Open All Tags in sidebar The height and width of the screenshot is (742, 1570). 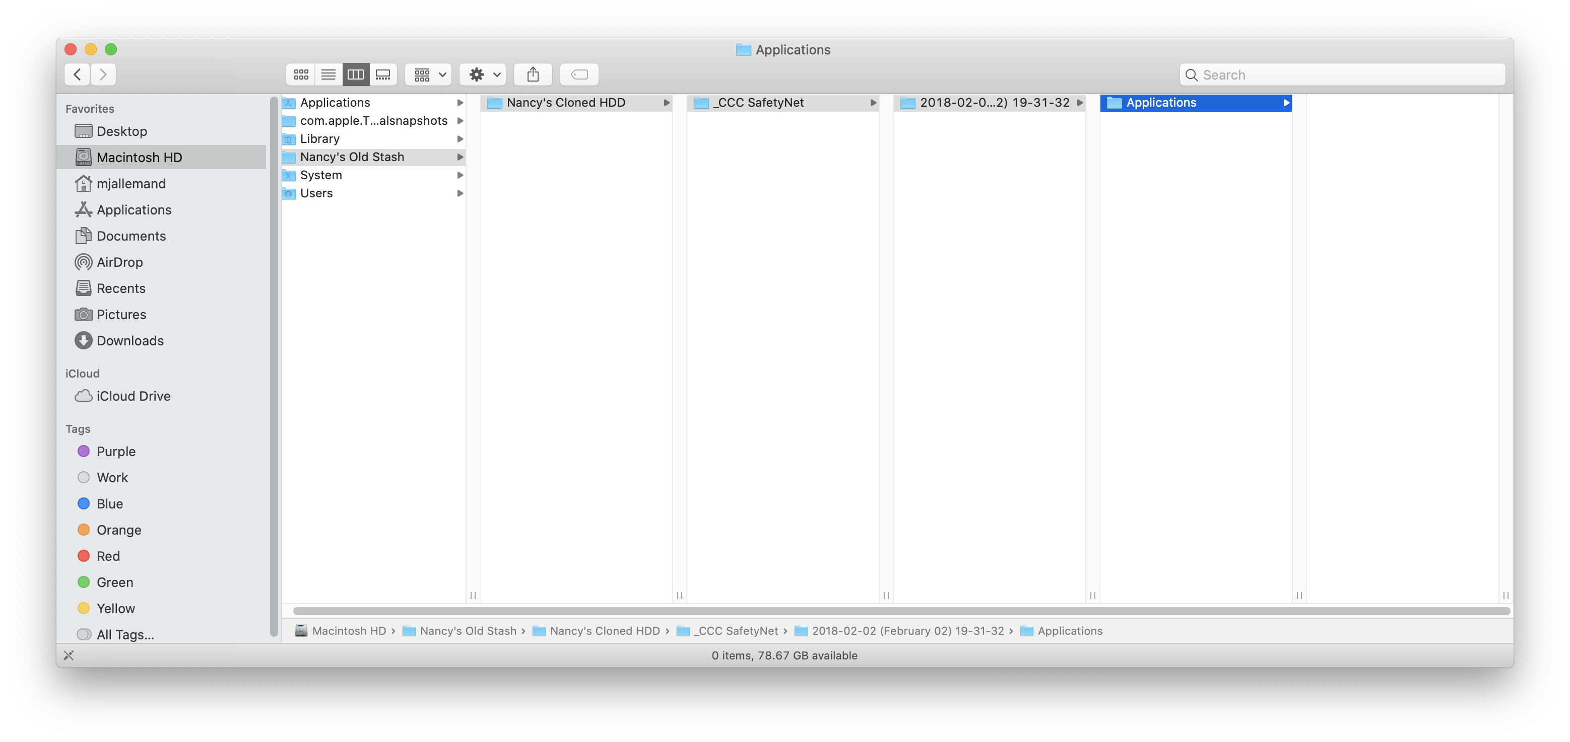125,634
